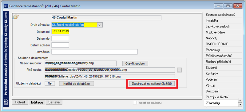
Task: Click Načíst do databáze button
Action: 77,84
